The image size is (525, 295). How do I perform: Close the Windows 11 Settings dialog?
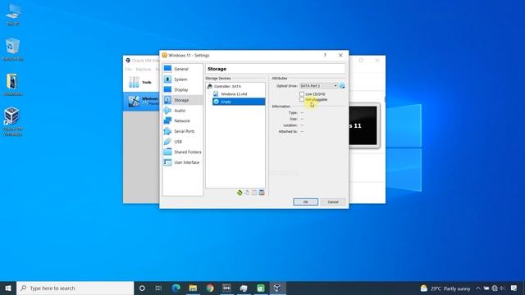(x=340, y=55)
